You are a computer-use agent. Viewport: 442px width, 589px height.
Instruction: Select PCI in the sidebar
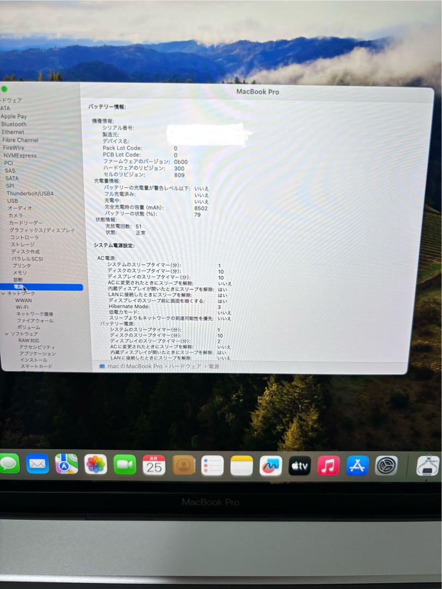[9, 163]
